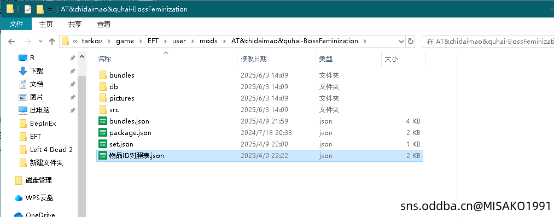Click the 2025/4/9 22:22 date cell

pos(264,156)
